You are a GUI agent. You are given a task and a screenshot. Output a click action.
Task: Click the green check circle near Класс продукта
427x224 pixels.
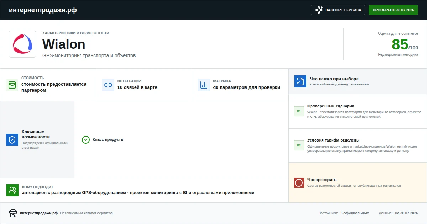86,140
